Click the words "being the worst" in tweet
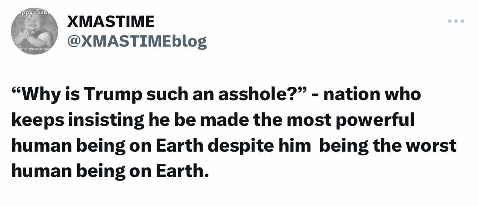Viewport: 478px width, 206px height. [388, 146]
